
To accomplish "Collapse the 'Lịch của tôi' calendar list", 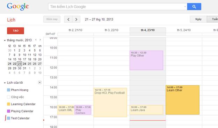I will pyautogui.click(x=5, y=83).
